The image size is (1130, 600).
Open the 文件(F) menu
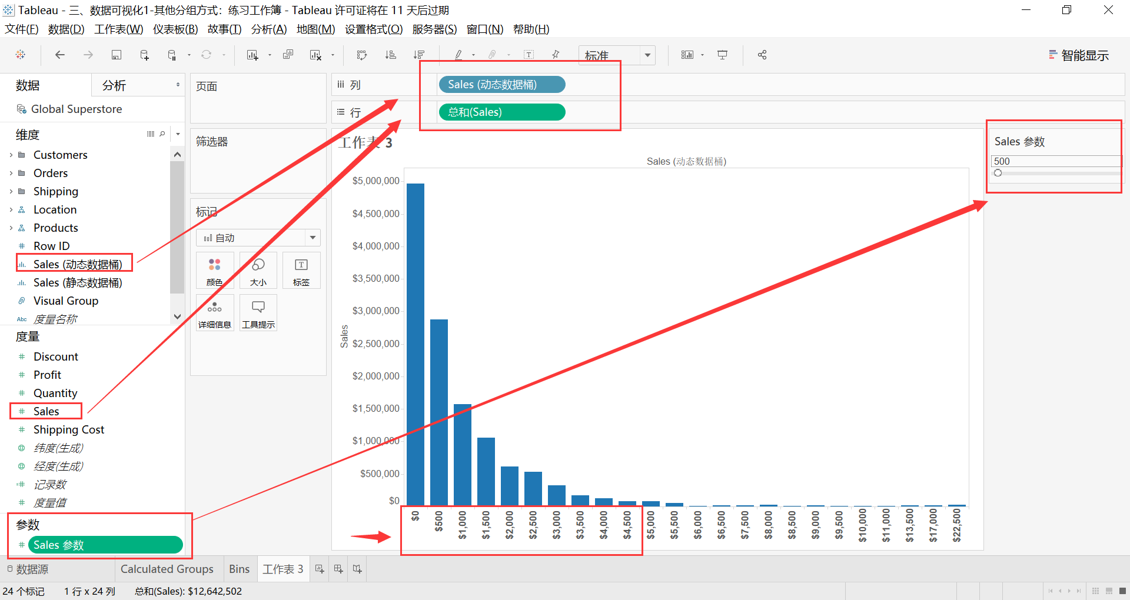pyautogui.click(x=22, y=29)
